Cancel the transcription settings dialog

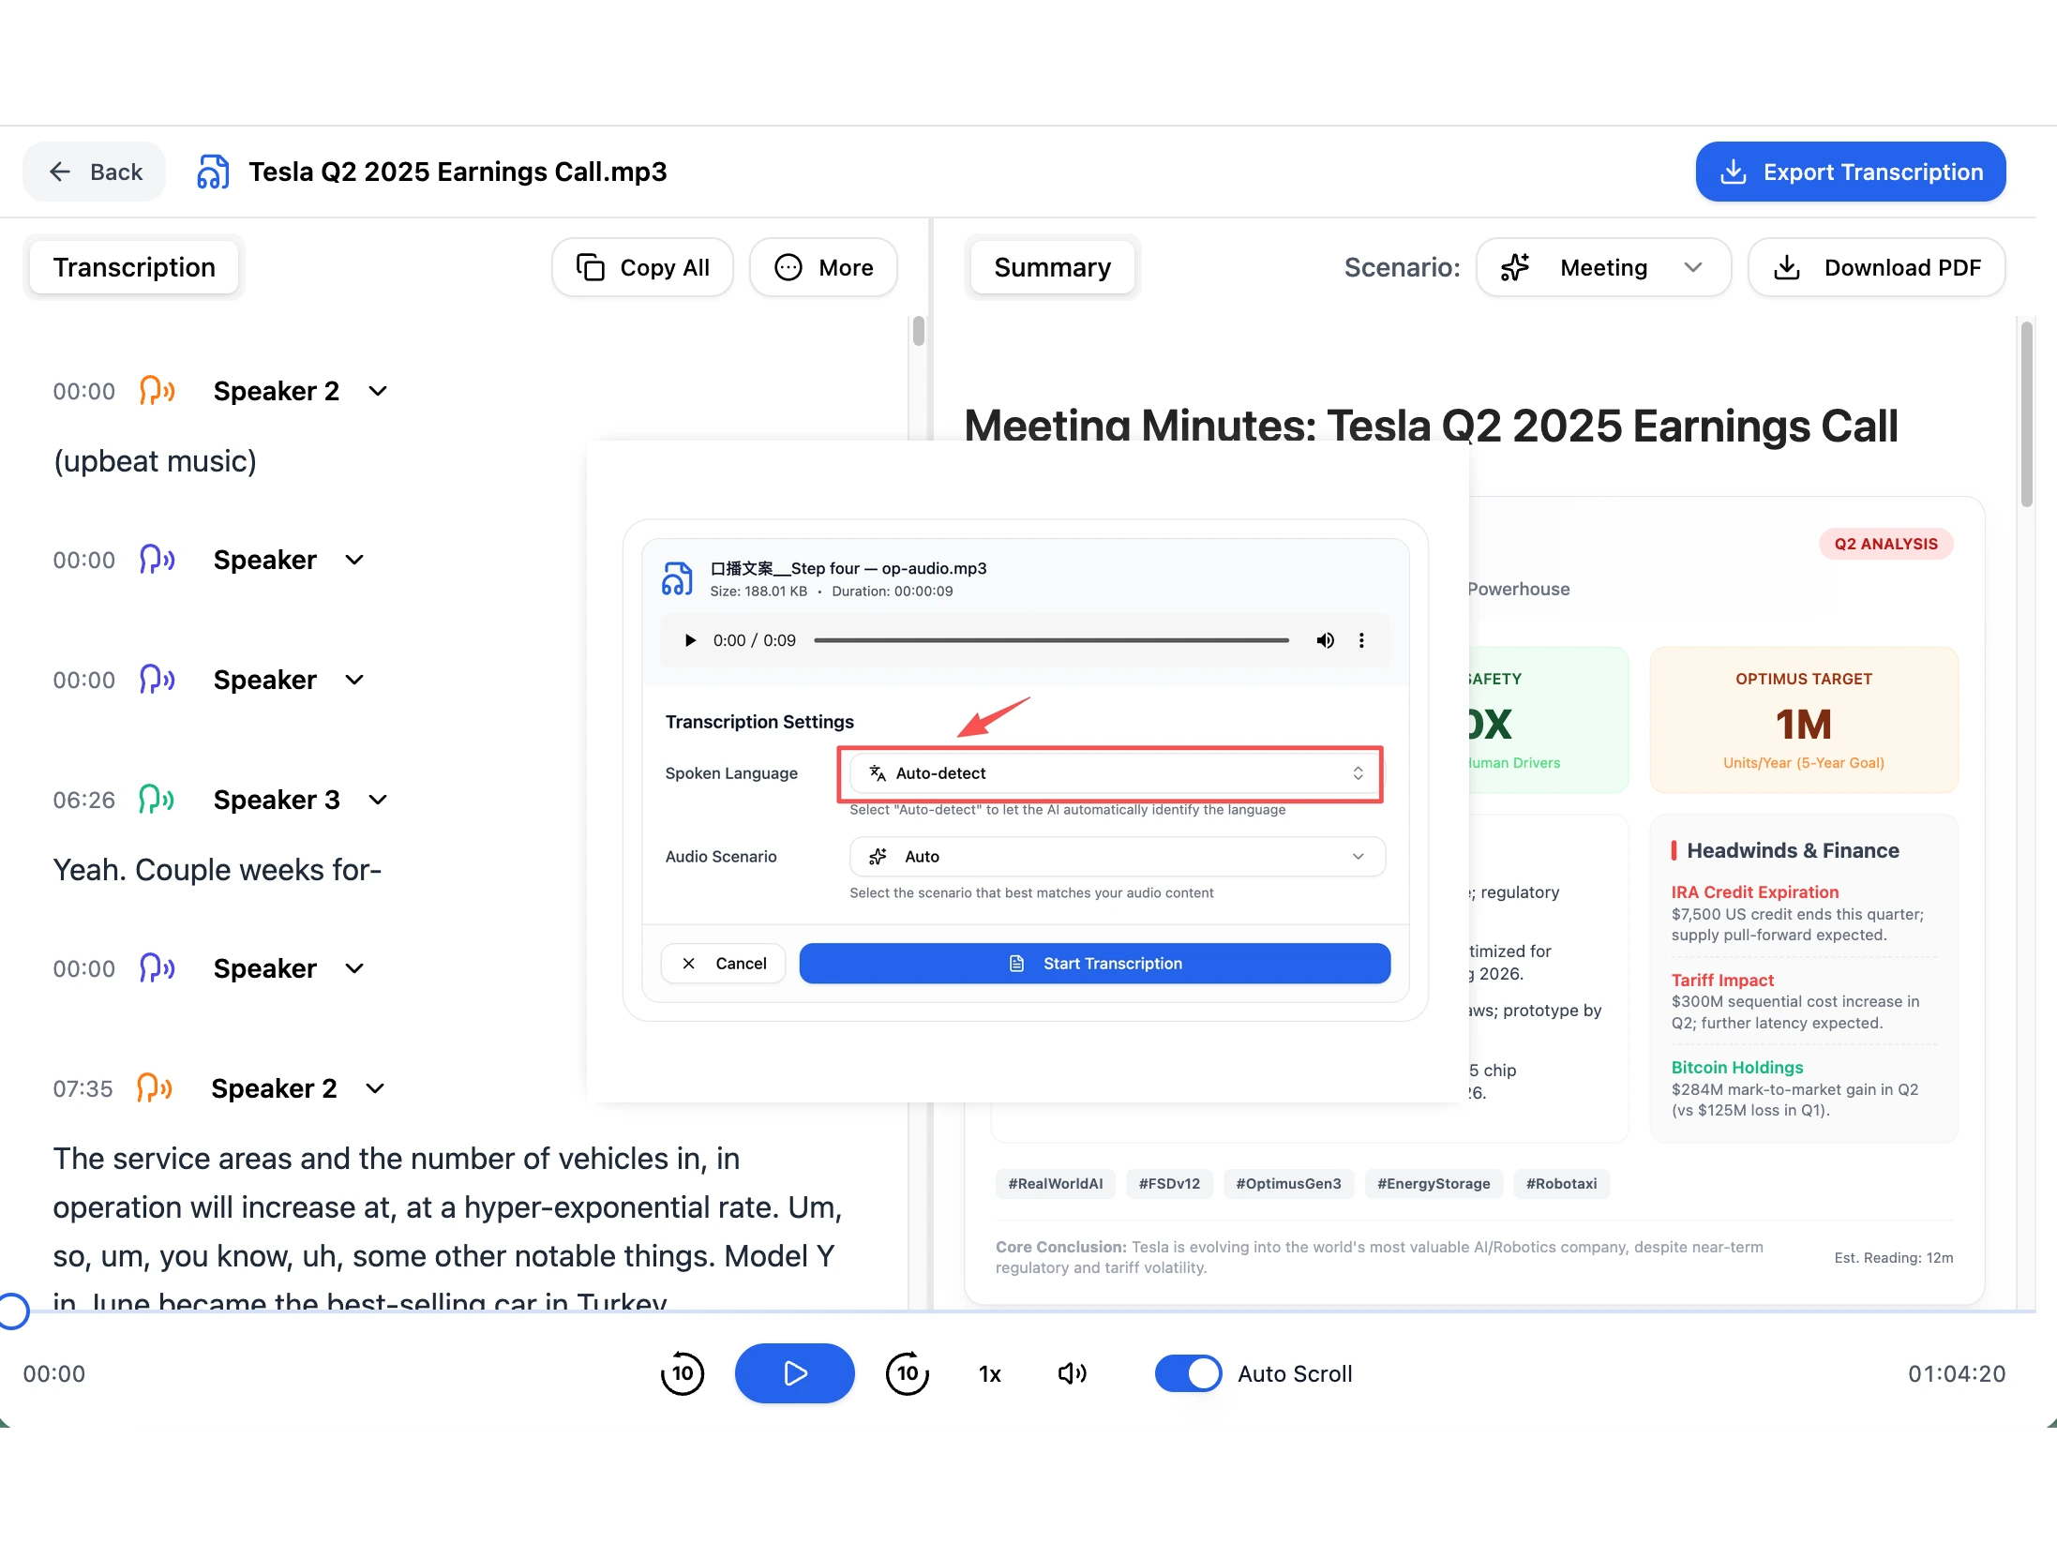pyautogui.click(x=723, y=964)
